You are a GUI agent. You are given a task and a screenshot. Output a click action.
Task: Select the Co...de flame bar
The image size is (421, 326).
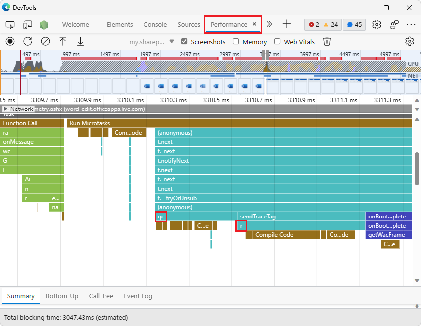click(341, 235)
